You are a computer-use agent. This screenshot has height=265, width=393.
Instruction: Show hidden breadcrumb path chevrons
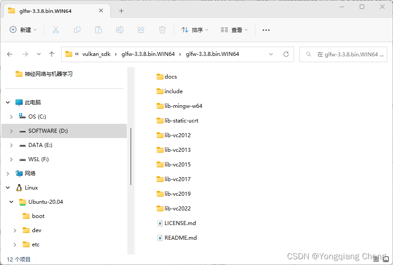(77, 54)
